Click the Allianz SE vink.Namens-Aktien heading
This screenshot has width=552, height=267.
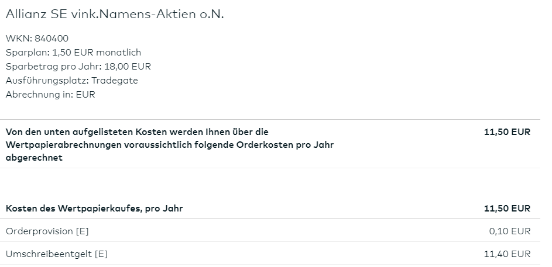[115, 14]
